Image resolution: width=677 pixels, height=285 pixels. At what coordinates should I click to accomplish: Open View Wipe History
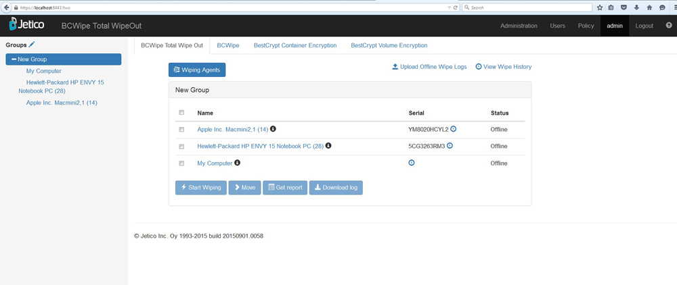[504, 67]
